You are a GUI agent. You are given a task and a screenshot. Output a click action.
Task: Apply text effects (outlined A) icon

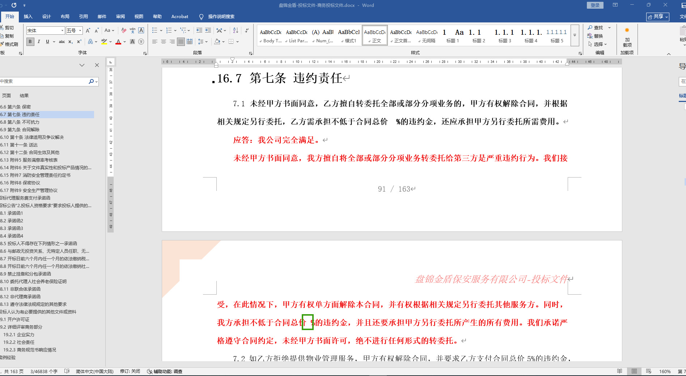[90, 42]
